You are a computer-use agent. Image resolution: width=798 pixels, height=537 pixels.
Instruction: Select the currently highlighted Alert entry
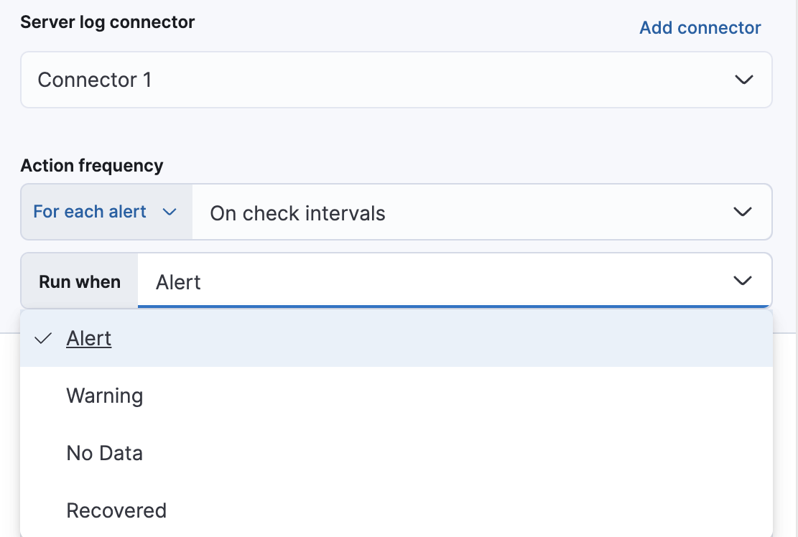88,337
